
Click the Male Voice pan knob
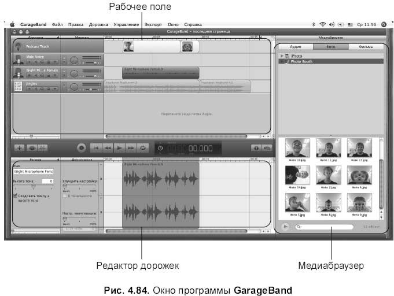point(74,60)
